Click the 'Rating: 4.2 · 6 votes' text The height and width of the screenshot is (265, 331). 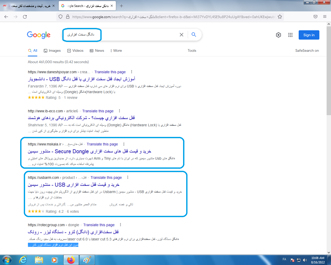tap(62, 211)
